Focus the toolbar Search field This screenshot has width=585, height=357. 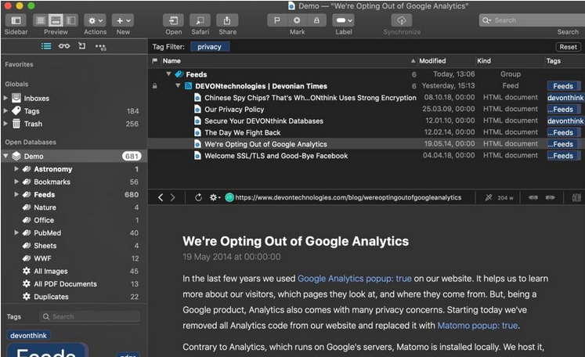click(x=533, y=20)
